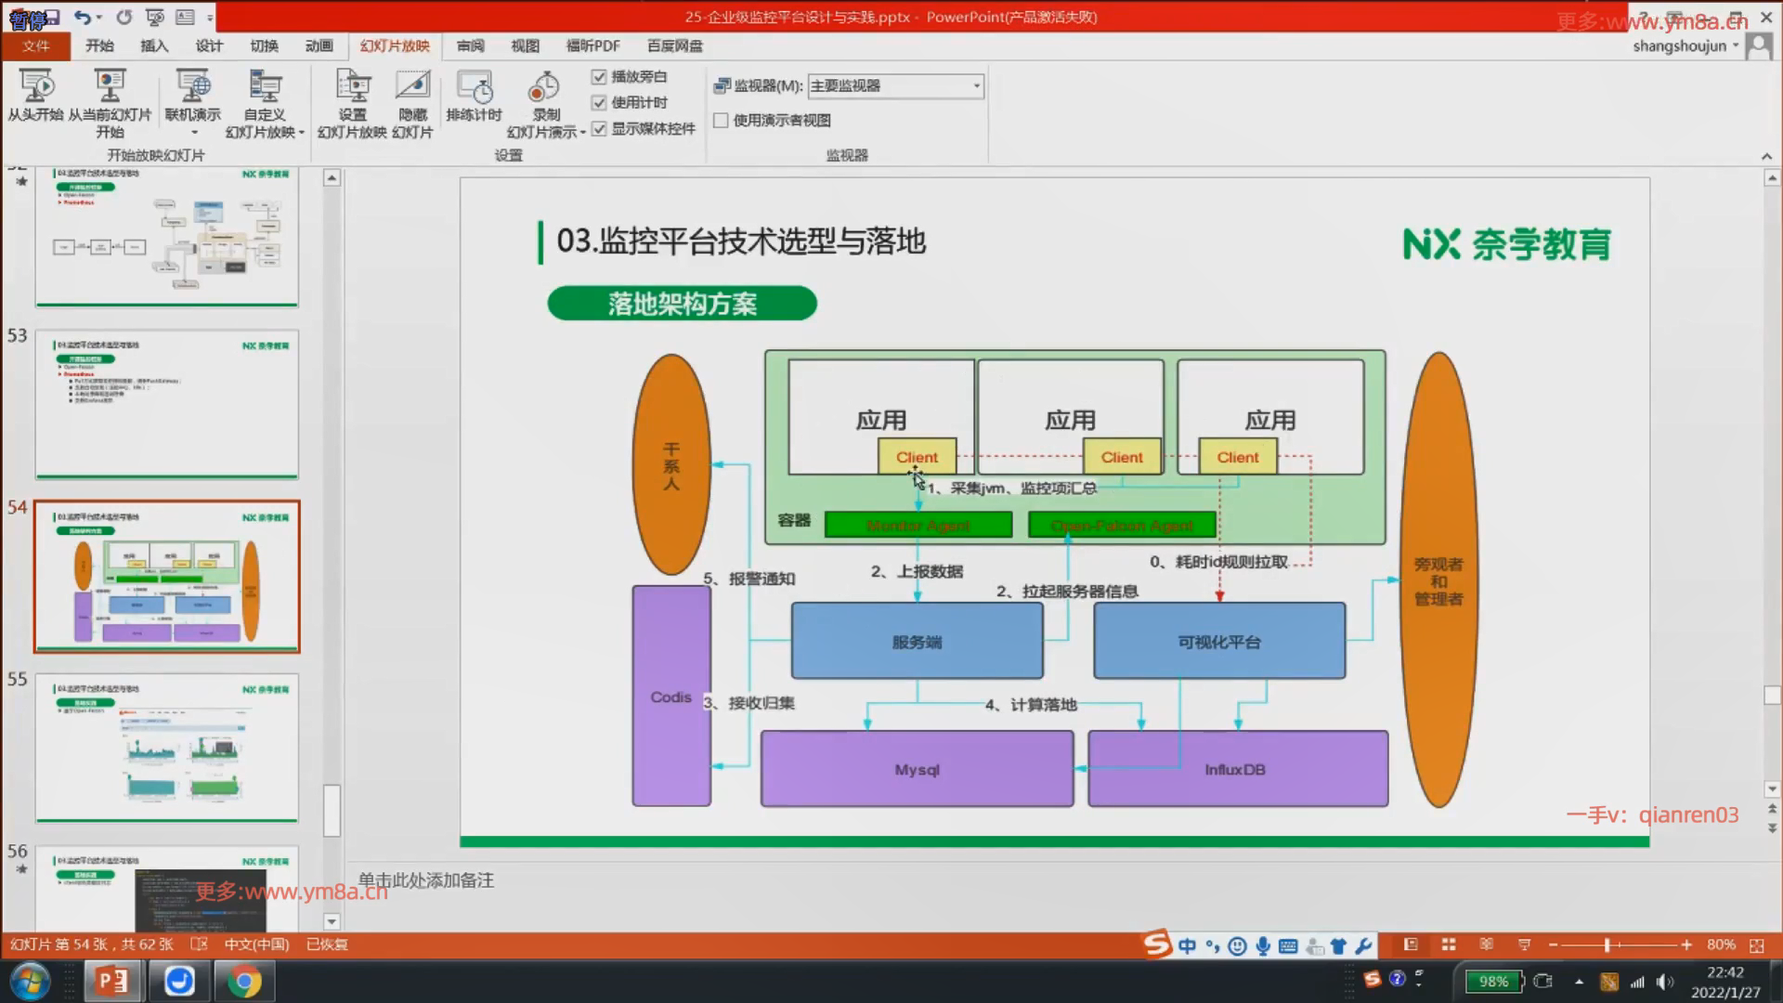
Task: Switch to the 动画 animations tab
Action: [x=319, y=46]
